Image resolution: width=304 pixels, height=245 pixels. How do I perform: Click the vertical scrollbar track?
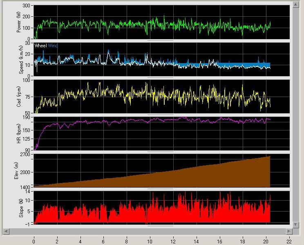(x=295, y=114)
